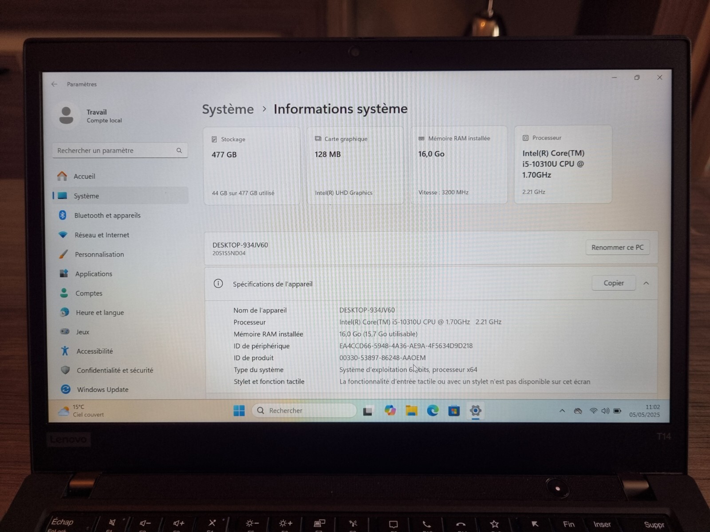The image size is (710, 532).
Task: Click the battery icon in tray
Action: coord(617,411)
